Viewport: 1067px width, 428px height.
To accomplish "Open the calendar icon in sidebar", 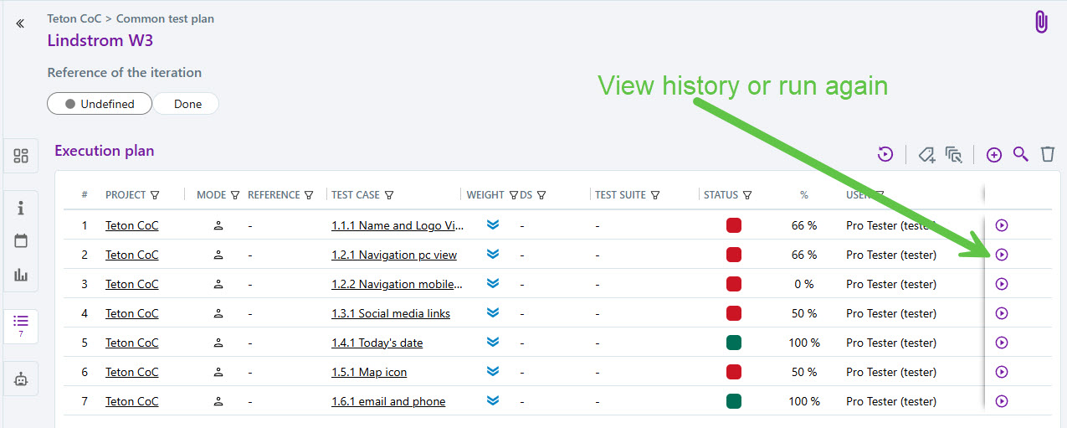I will pyautogui.click(x=21, y=241).
